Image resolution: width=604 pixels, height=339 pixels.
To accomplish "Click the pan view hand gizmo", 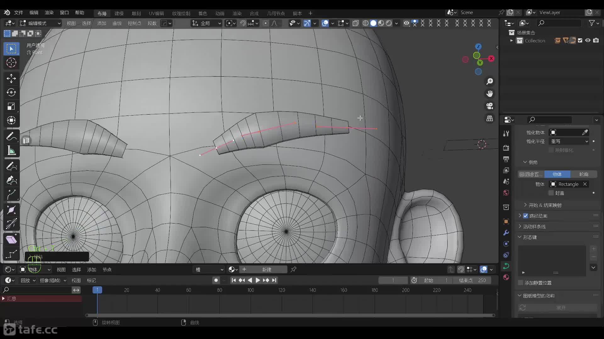I will pyautogui.click(x=490, y=94).
